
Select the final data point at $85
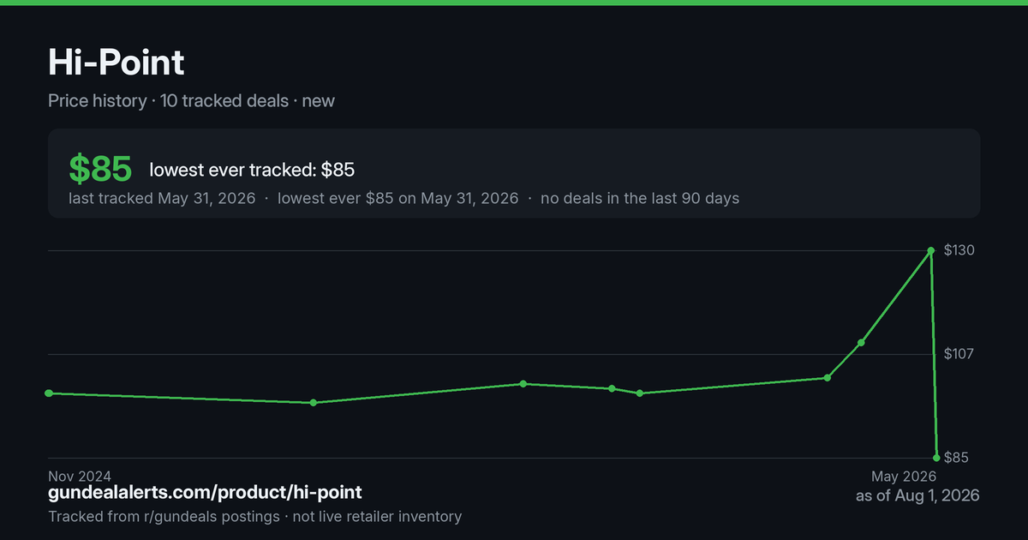coord(937,458)
